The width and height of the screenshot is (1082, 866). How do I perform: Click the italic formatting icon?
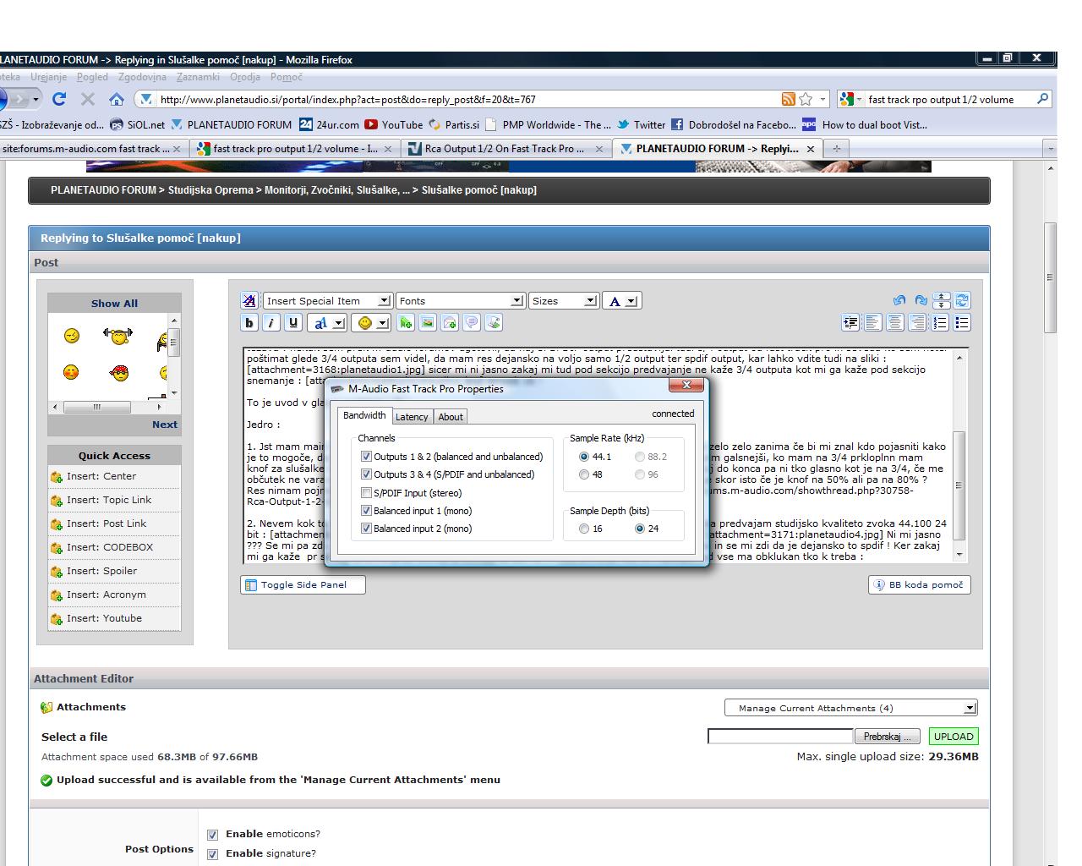tap(270, 323)
